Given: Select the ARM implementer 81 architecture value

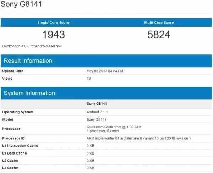Looking at the screenshot, I should [x=139, y=138].
